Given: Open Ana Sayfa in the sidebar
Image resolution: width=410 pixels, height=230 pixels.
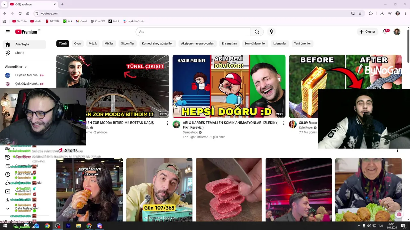Looking at the screenshot, I should pos(24,44).
